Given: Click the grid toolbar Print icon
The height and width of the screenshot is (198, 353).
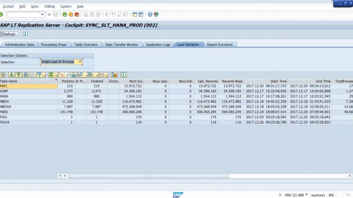Looking at the screenshot, I should pyautogui.click(x=74, y=75).
